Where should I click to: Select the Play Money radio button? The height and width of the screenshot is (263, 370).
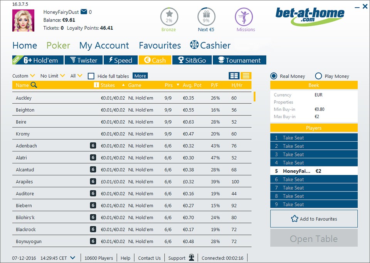[318, 76]
